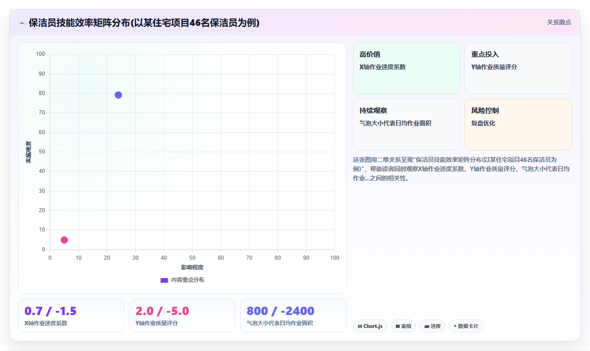590x351 pixels.
Task: Click 气泡大小代表日均作业面积 stat card label
Action: click(x=280, y=323)
